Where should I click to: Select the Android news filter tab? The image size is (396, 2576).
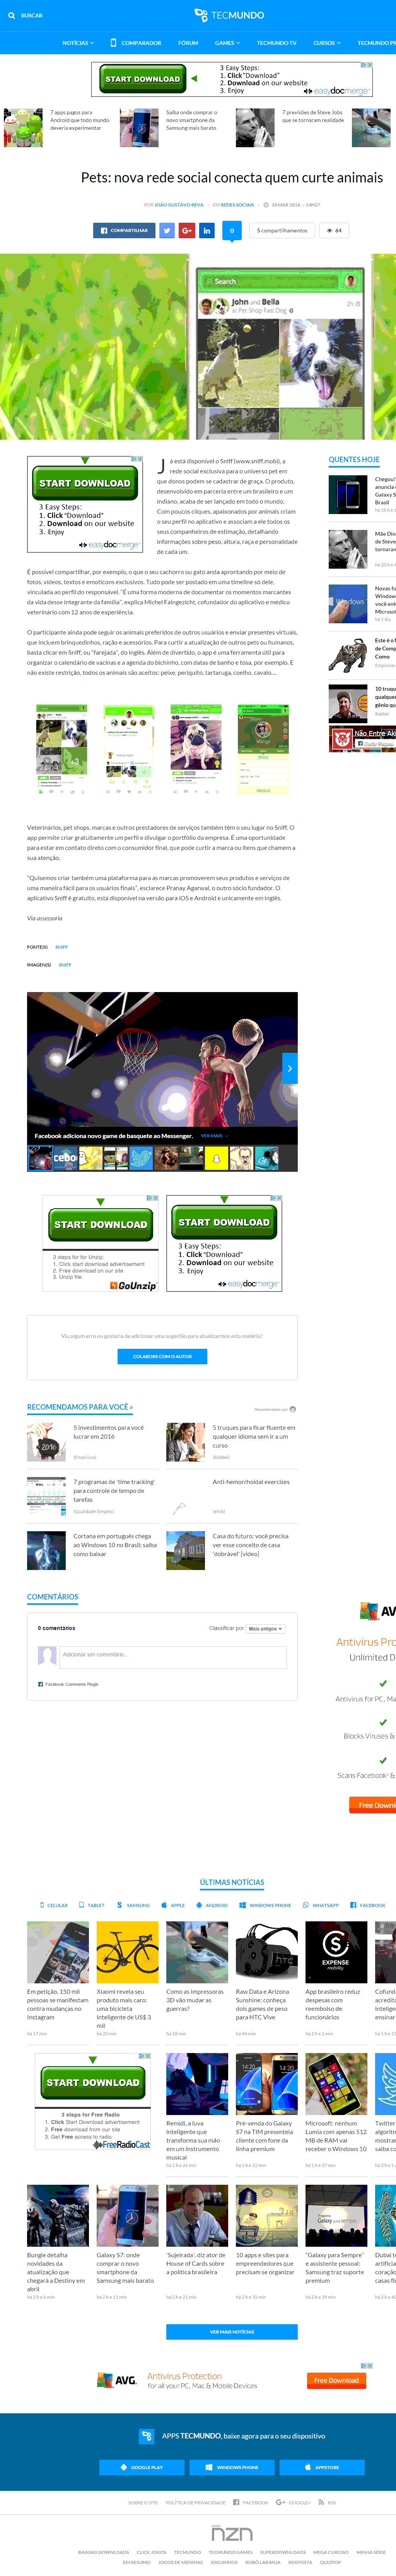point(212,1905)
